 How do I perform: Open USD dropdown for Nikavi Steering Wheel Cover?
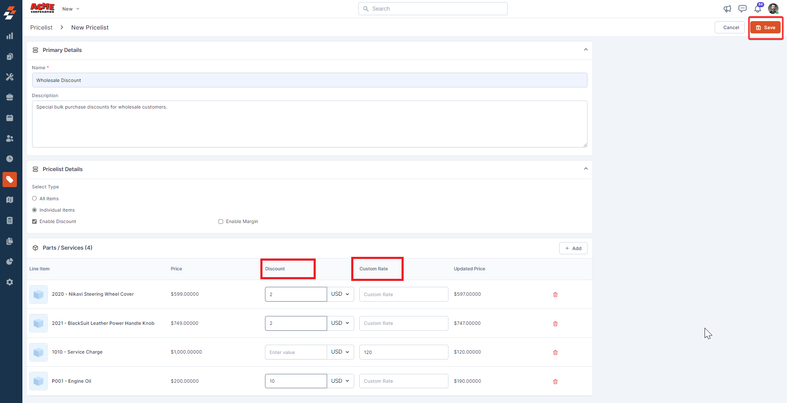(x=340, y=294)
